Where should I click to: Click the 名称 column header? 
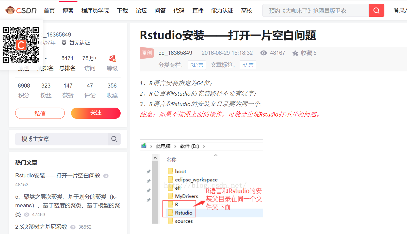click(x=171, y=160)
